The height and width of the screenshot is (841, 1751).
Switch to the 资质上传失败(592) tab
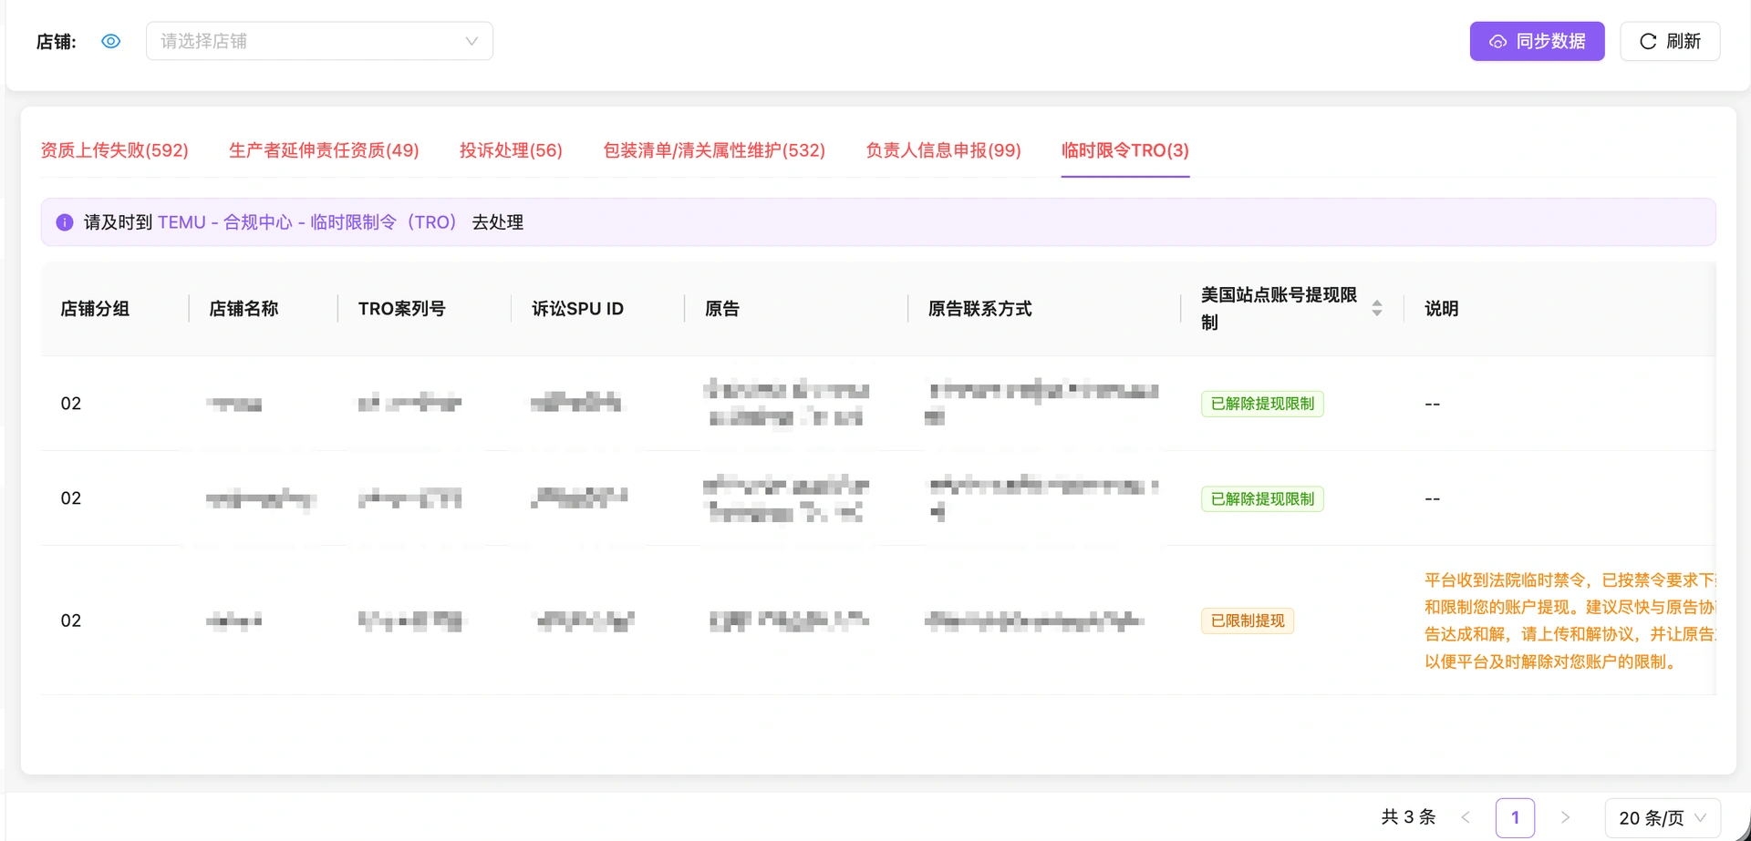coord(115,150)
